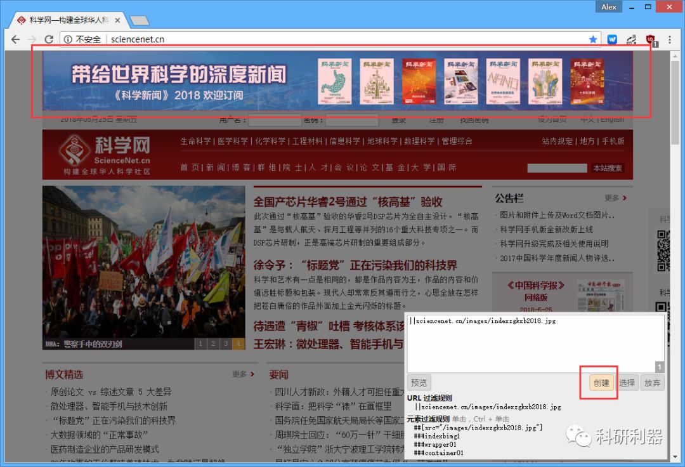Open the uBlock Origin shield extension icon
Screen dimensions: 685x467
point(651,40)
